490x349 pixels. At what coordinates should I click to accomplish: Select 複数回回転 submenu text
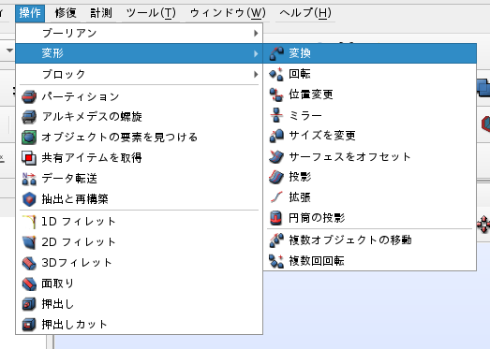pos(317,261)
